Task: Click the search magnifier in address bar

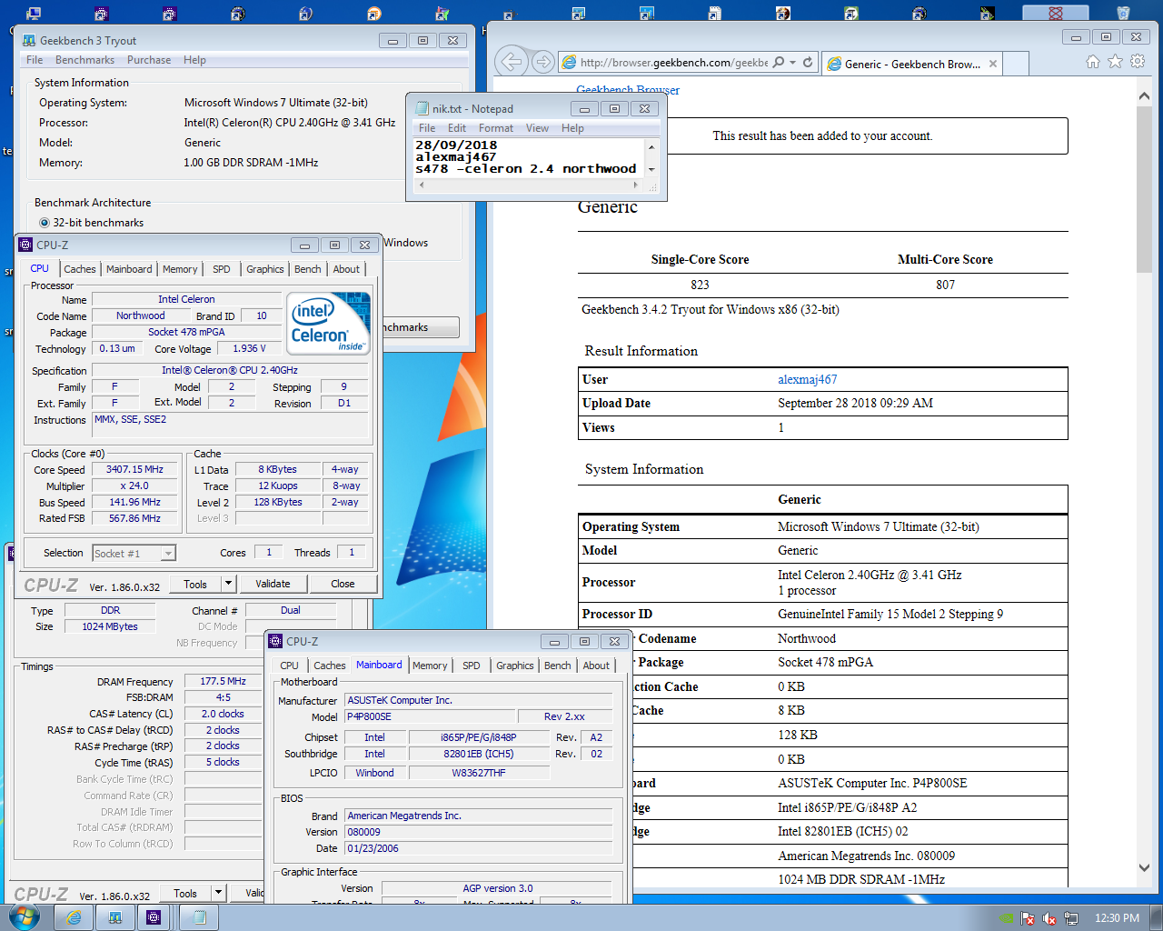Action: [x=779, y=63]
